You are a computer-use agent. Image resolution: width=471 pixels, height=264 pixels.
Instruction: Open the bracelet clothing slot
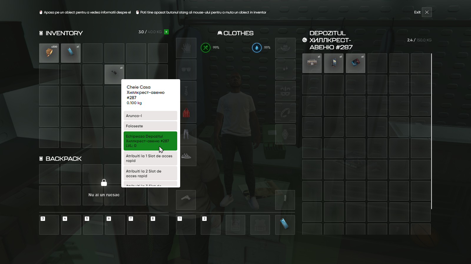click(x=285, y=113)
